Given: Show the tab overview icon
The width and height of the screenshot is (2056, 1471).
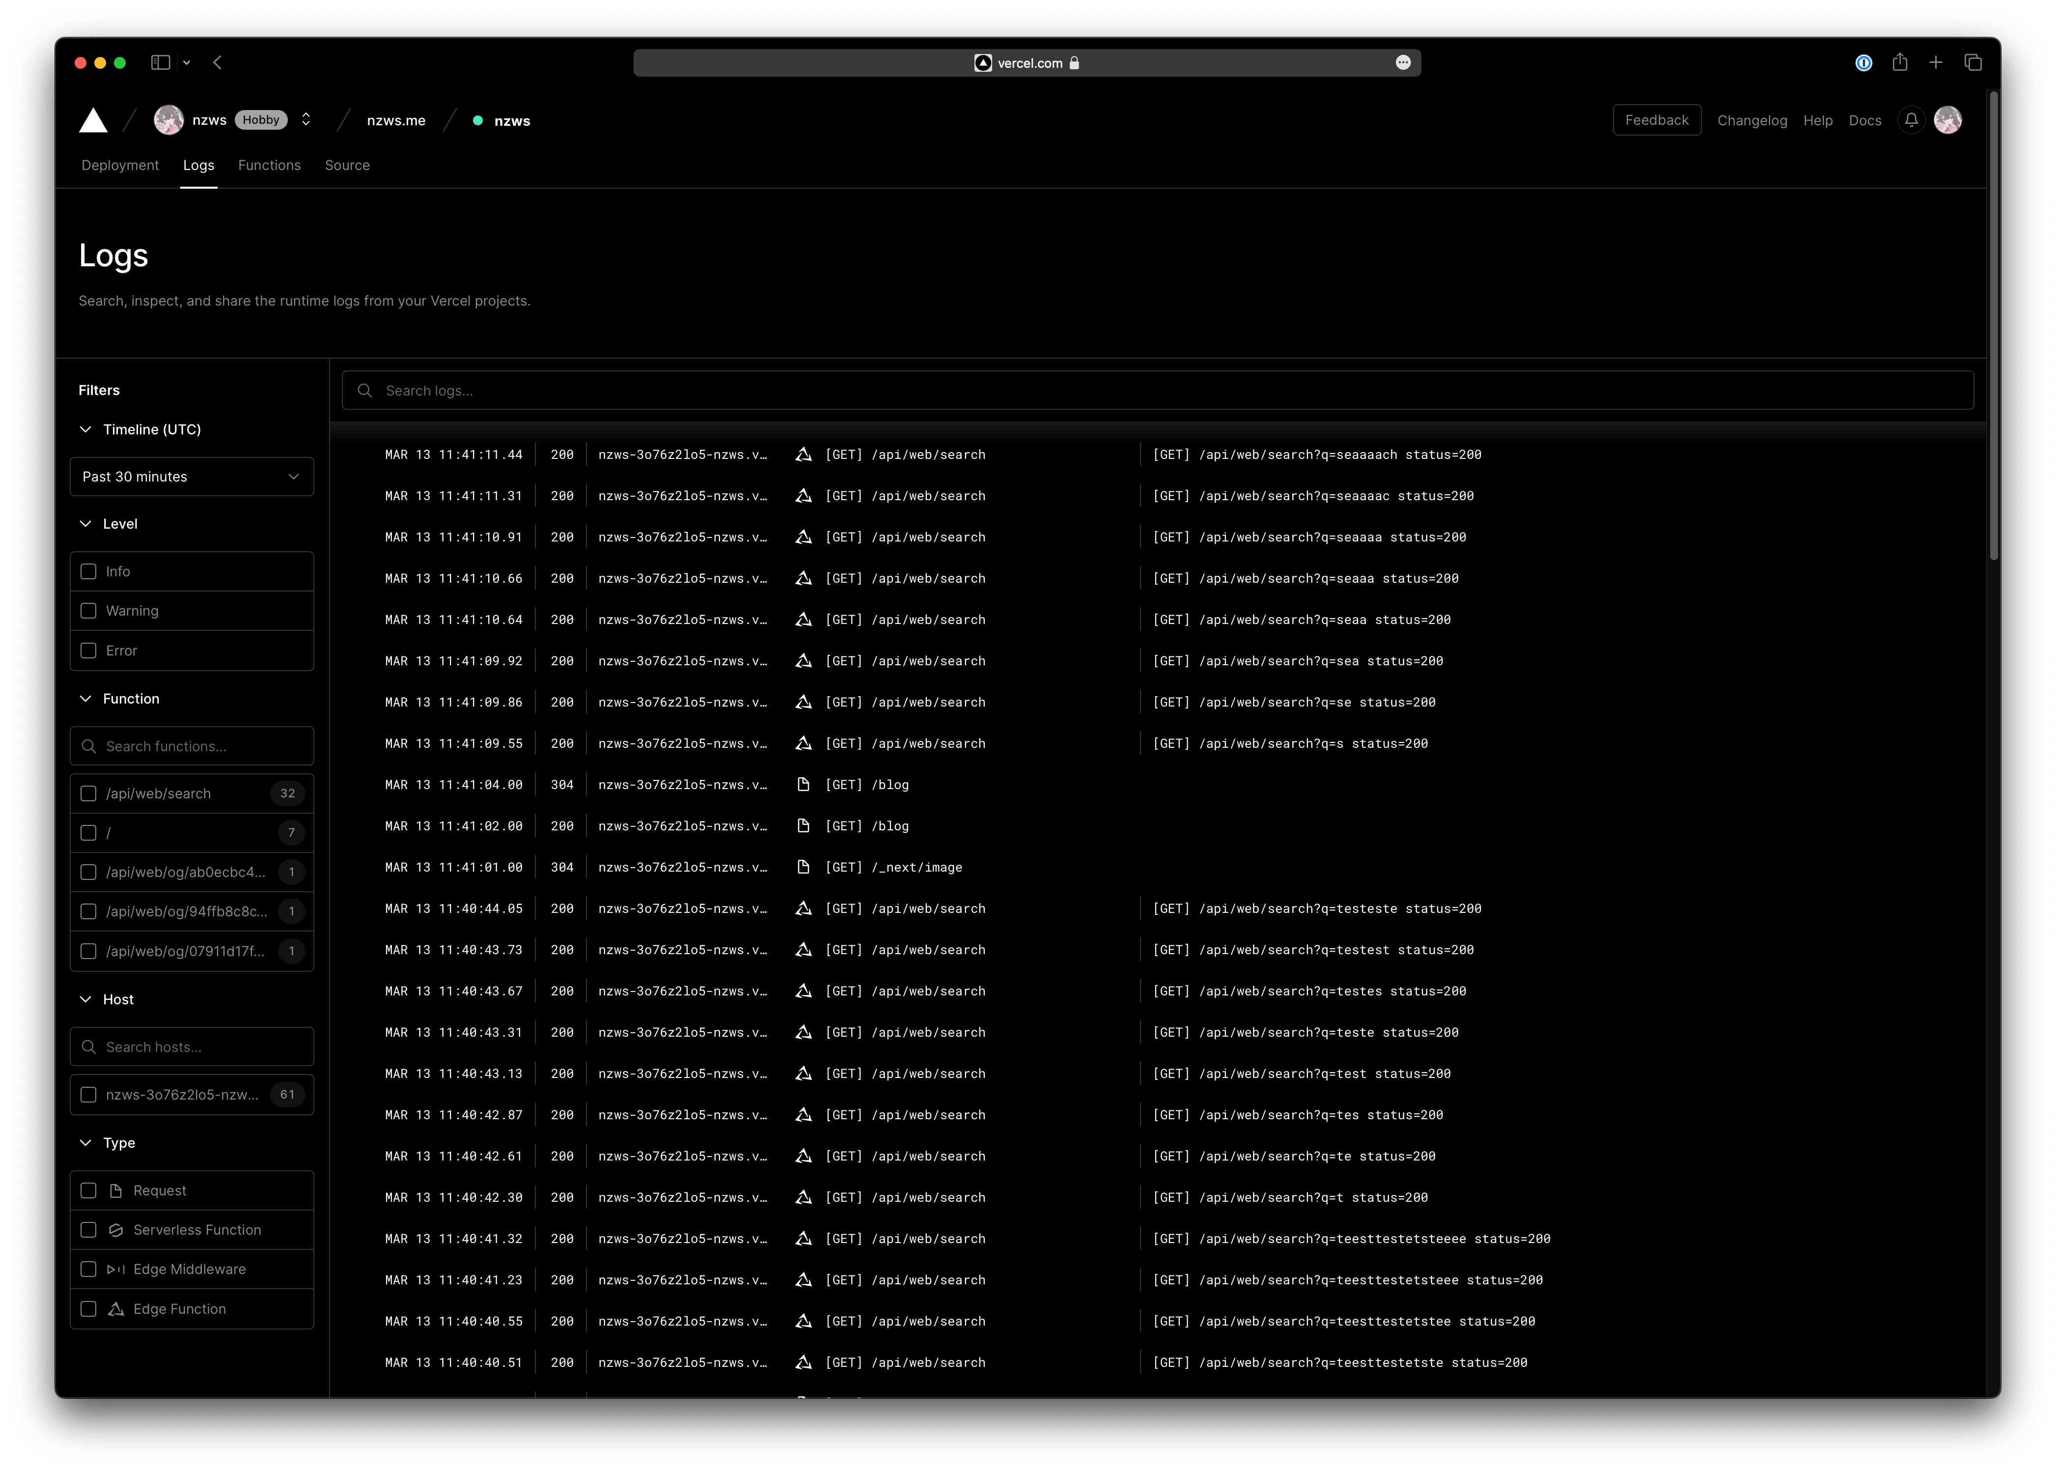Looking at the screenshot, I should tap(1973, 62).
